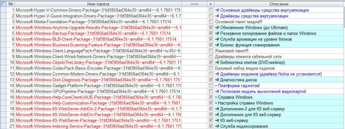Screen dimensions: 345x129
Task: Select the Client-LanguagePack-Package name cell
Action: (98, 51)
